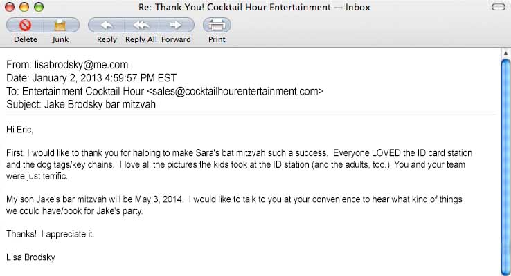This screenshot has height=276, width=511.
Task: Minimize the window using the yellow button
Action: click(24, 8)
